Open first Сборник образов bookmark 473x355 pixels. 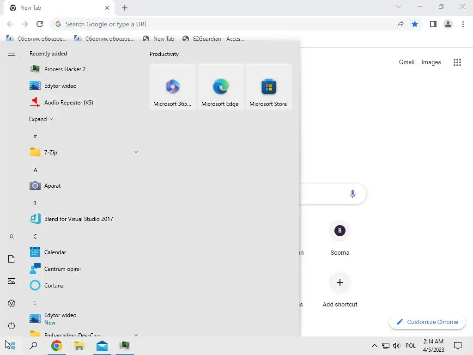[x=36, y=39]
